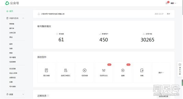
Task: Create a new 图文消息 article
Action: click(47, 73)
